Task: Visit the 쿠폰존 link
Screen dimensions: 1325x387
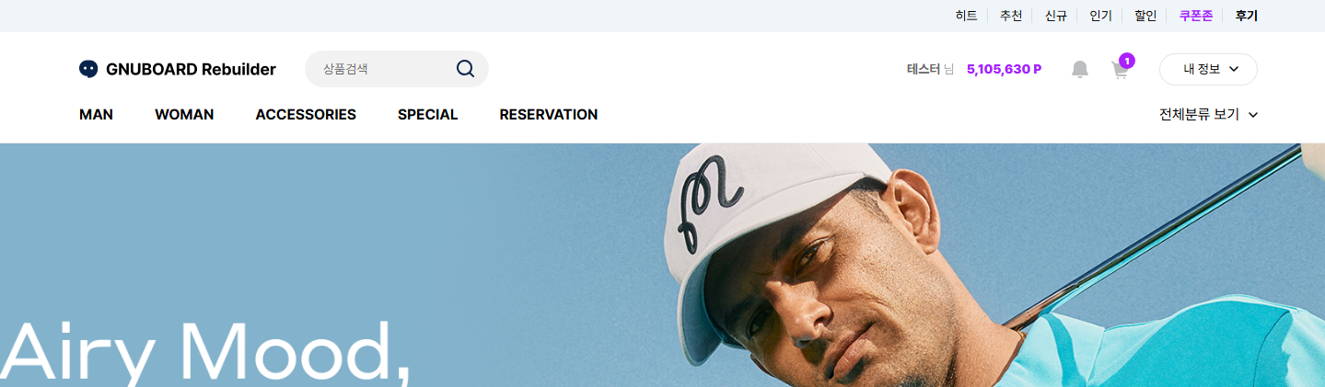Action: (1196, 16)
